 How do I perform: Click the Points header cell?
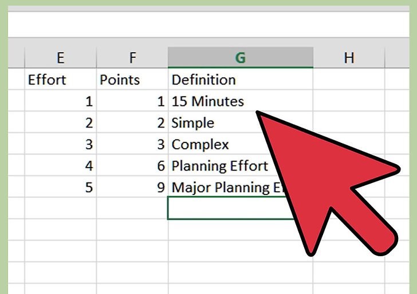(132, 80)
